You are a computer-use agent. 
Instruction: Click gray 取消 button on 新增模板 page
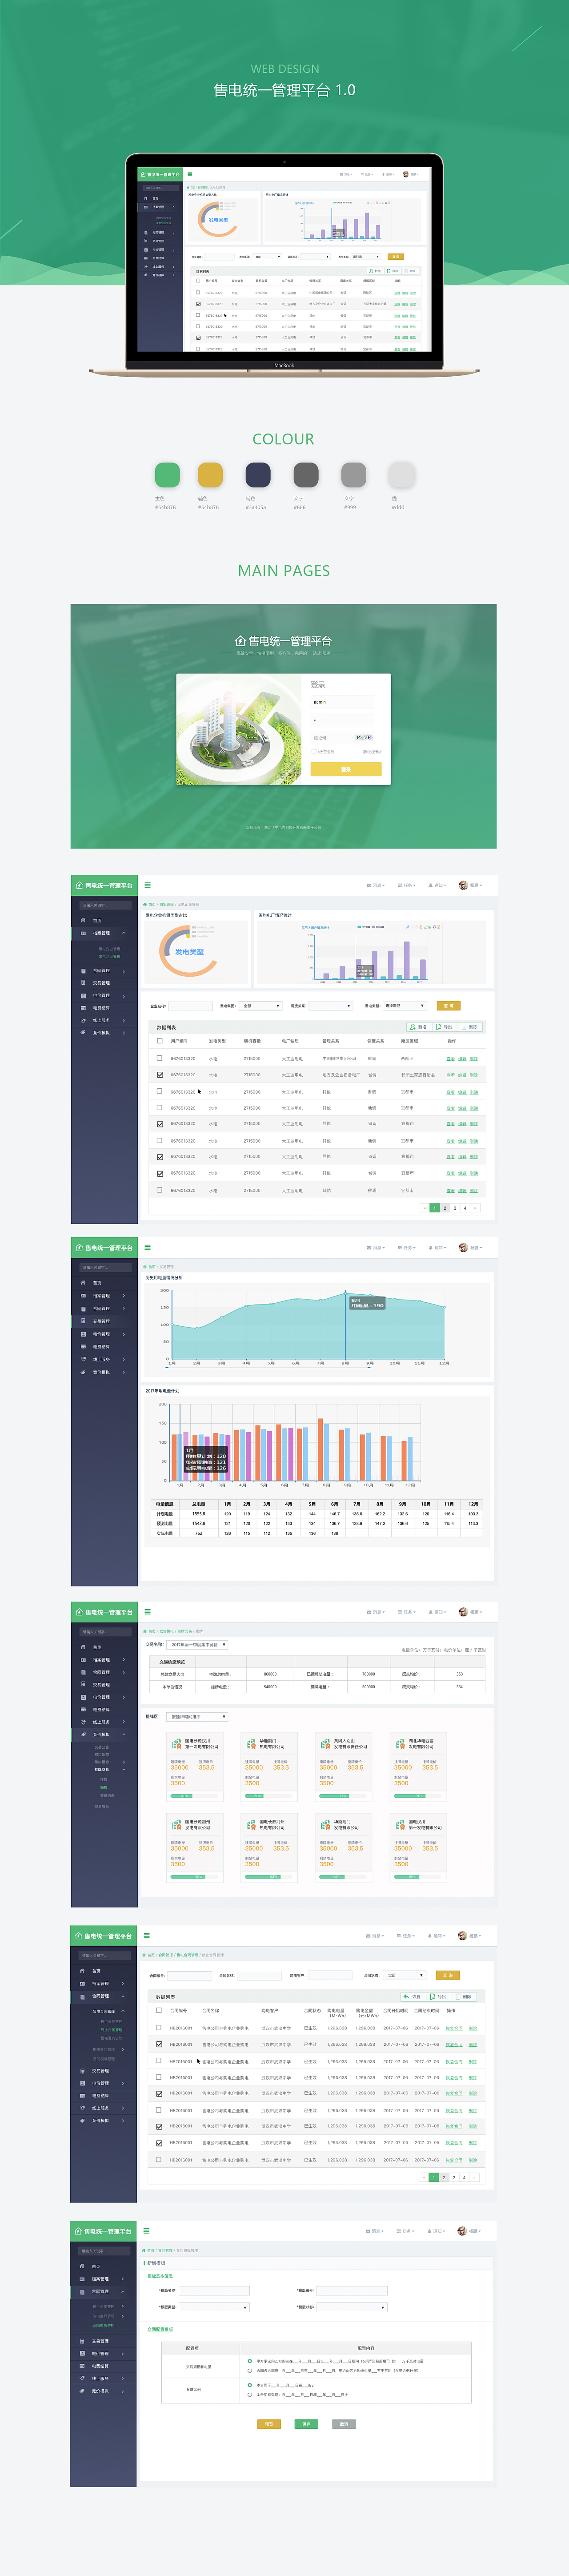point(343,2424)
